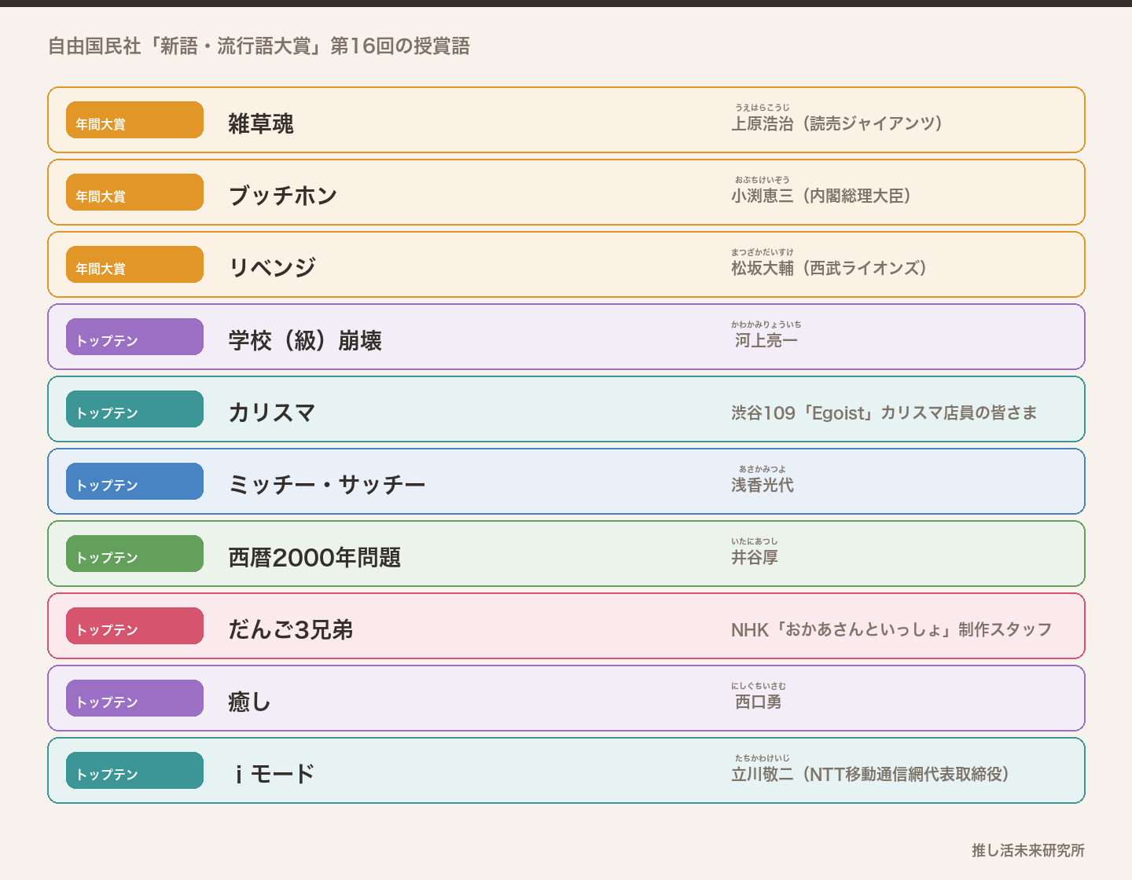Click the トップテン badge in the カリスマ row

pos(134,409)
